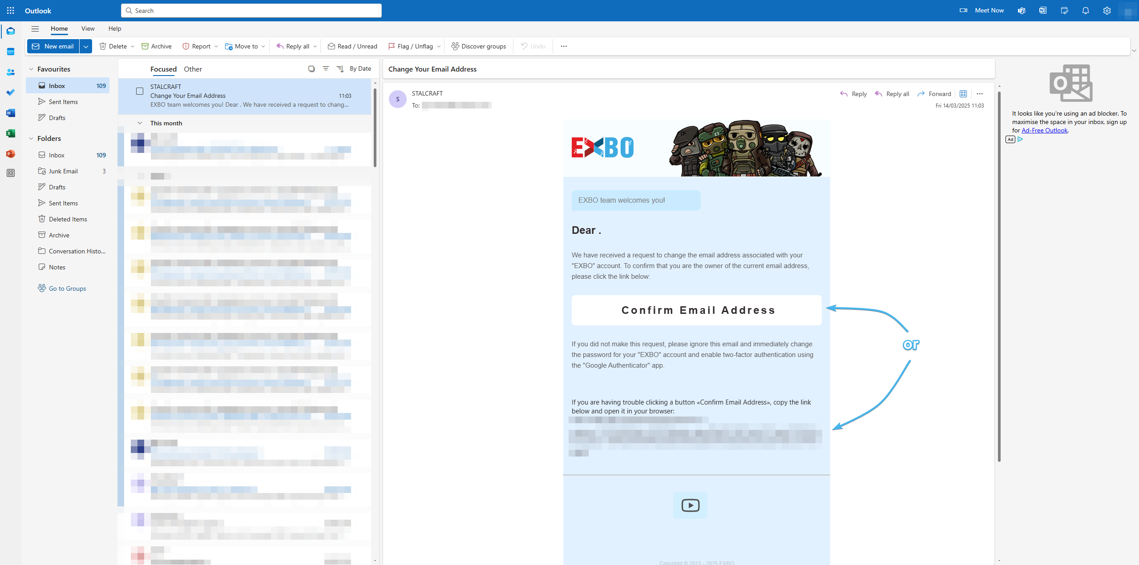The width and height of the screenshot is (1139, 565).
Task: Open Junk Email folder
Action: tap(68, 171)
